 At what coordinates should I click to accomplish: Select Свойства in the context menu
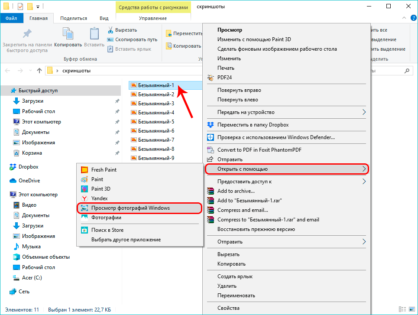[x=228, y=308]
